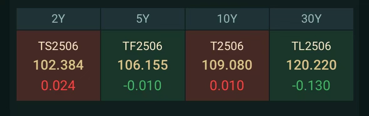Select the 30Y column header
The width and height of the screenshot is (369, 116).
[x=311, y=19]
